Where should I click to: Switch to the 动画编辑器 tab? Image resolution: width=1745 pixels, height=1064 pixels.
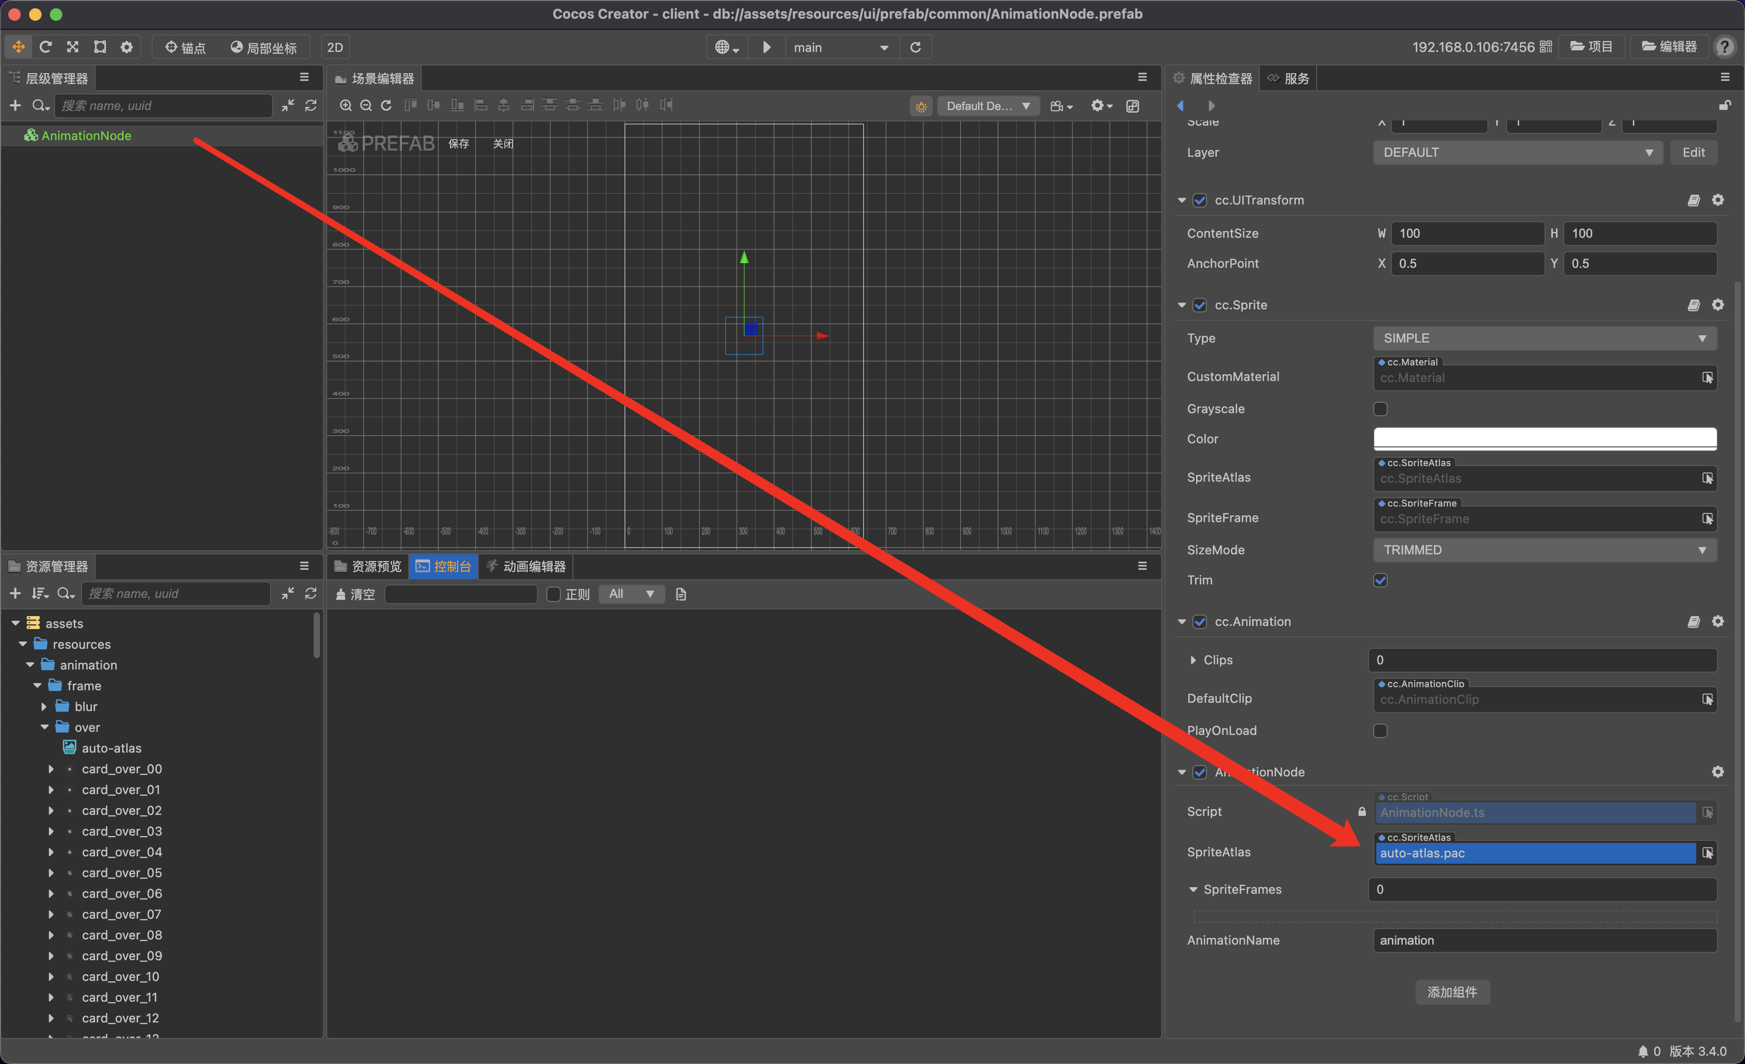pyautogui.click(x=526, y=566)
